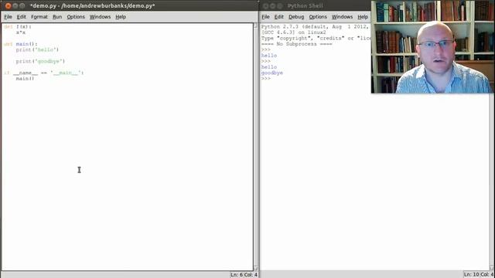Place cursor on 'def f(x):' line

point(18,26)
